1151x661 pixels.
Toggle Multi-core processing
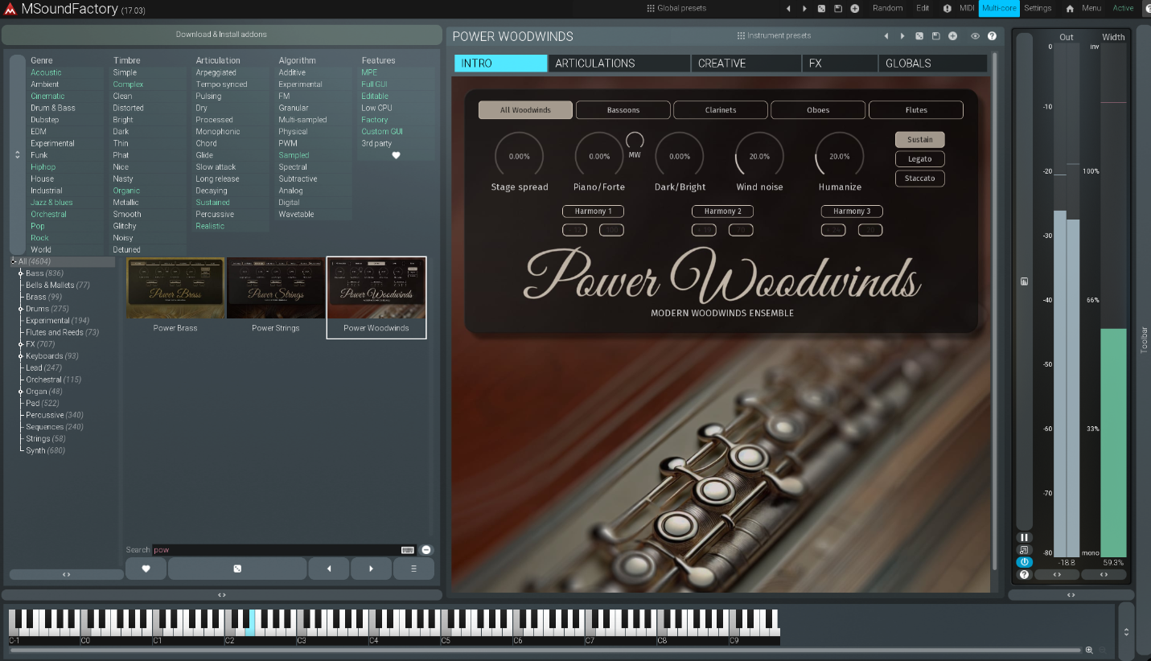click(x=999, y=8)
